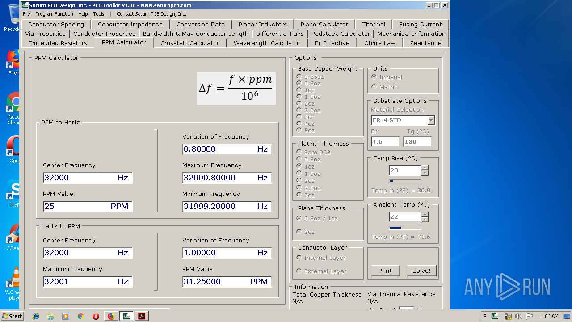Click the Solve! button
The image size is (572, 322).
tap(421, 271)
